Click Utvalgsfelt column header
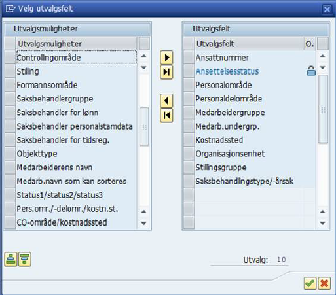Image resolution: width=336 pixels, height=295 pixels. coord(250,44)
